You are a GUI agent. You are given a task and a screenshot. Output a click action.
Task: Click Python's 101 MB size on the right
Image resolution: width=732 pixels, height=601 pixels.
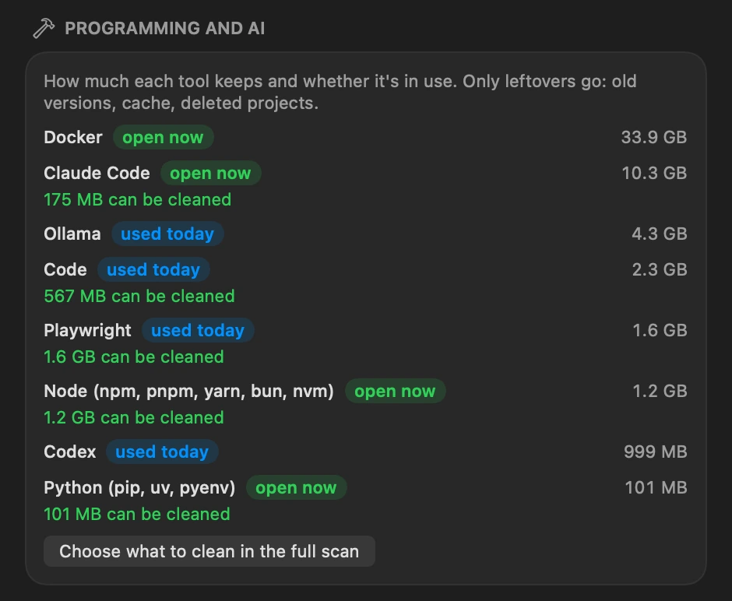[x=656, y=487]
